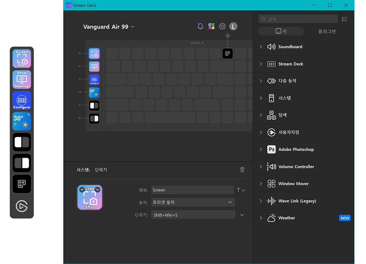The height and width of the screenshot is (264, 366).
Task: Open the 프리셋 동작 action dropdown
Action: 193,202
